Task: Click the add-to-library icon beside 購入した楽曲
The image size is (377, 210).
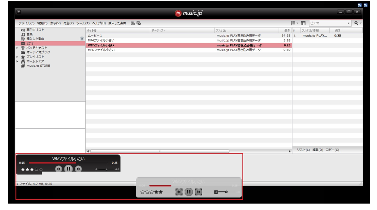Action: click(133, 23)
